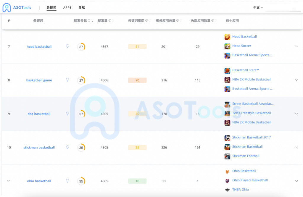Show info tooltip icon for 搜索量
This screenshot has width=303, height=197.
[x=110, y=20]
